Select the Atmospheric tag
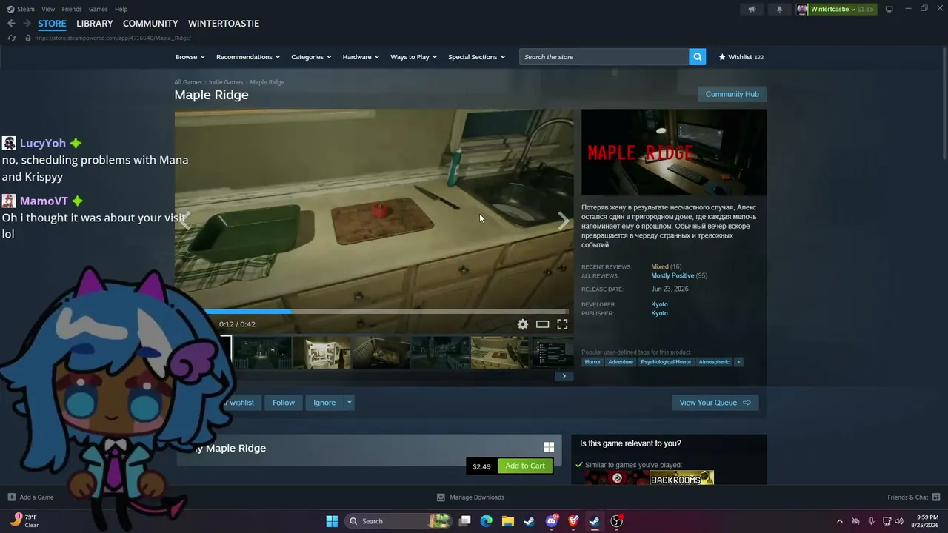 click(714, 362)
